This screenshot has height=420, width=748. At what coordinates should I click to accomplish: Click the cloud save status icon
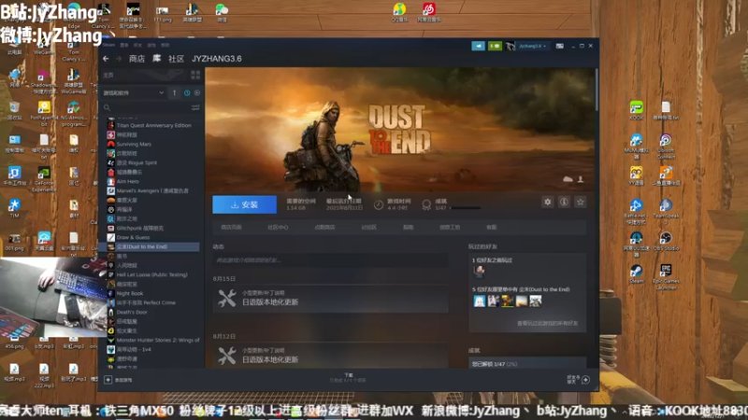pos(568,179)
